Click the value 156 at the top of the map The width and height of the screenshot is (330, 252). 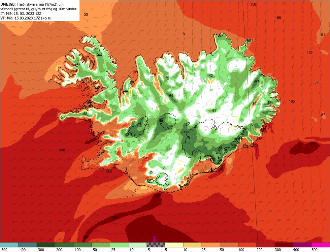253,4
